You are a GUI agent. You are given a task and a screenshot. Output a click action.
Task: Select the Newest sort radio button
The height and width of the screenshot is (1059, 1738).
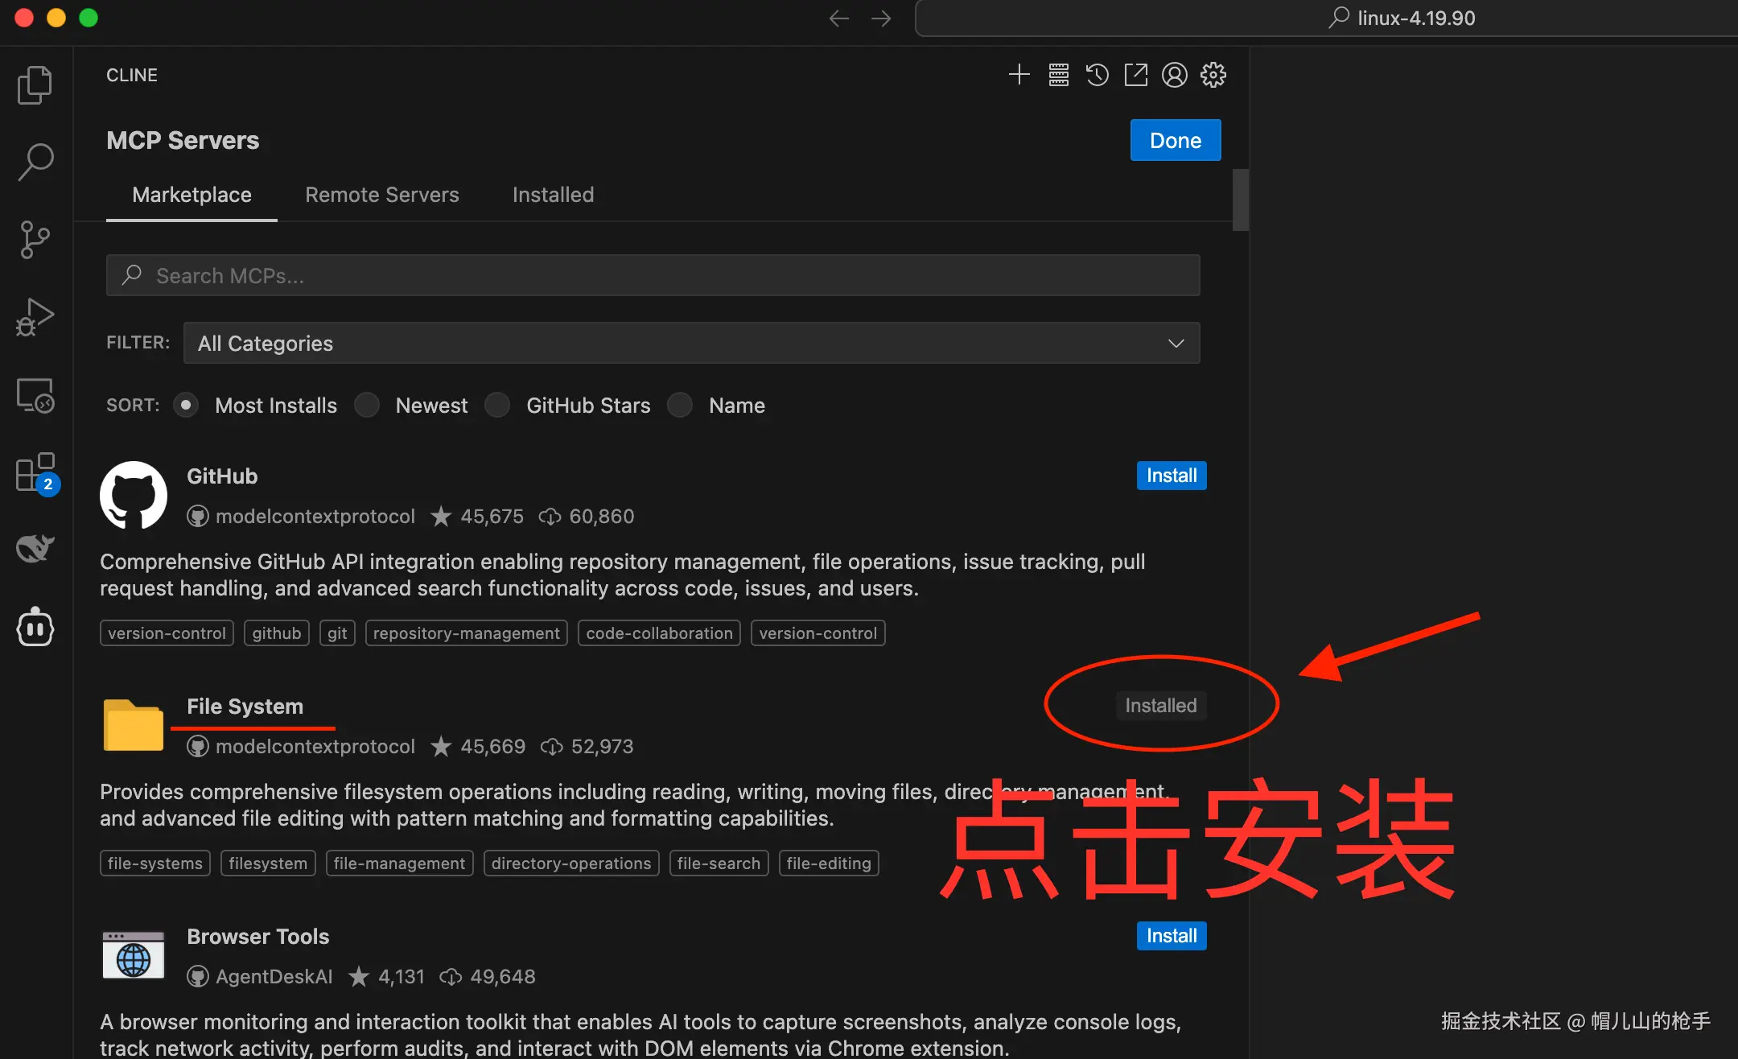click(368, 405)
